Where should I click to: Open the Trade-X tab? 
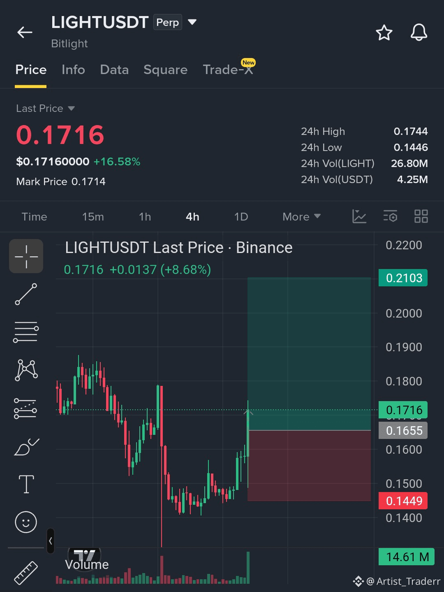(x=228, y=70)
